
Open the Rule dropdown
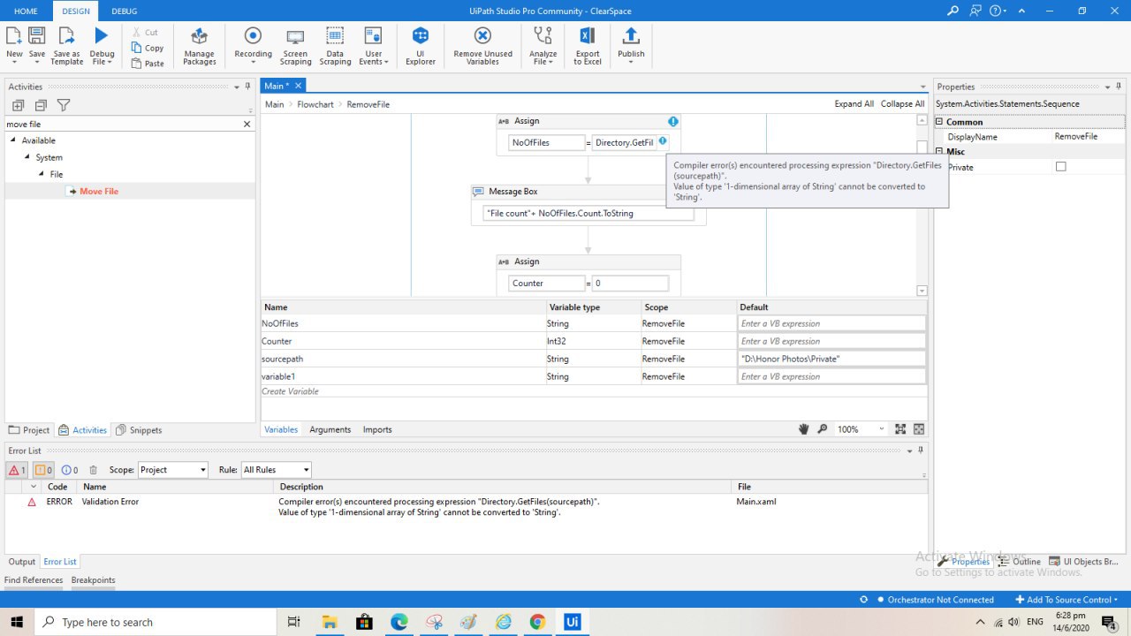coord(276,470)
